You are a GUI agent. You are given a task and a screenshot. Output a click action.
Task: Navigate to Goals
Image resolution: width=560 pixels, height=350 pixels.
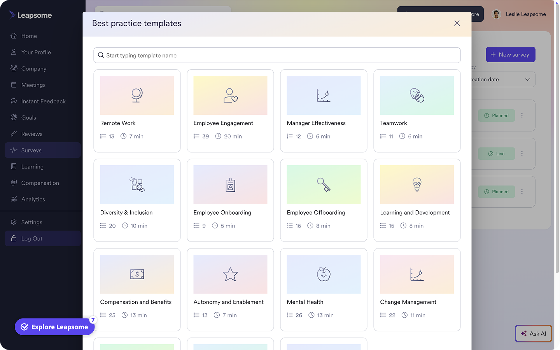43,117
